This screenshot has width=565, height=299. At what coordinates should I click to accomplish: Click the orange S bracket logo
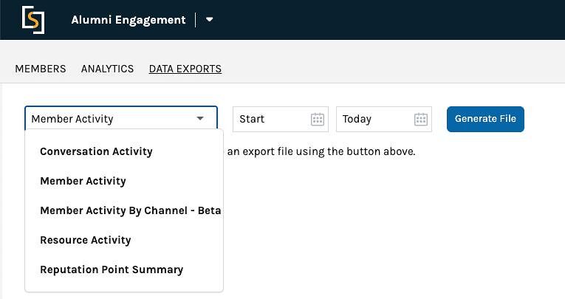tap(33, 20)
